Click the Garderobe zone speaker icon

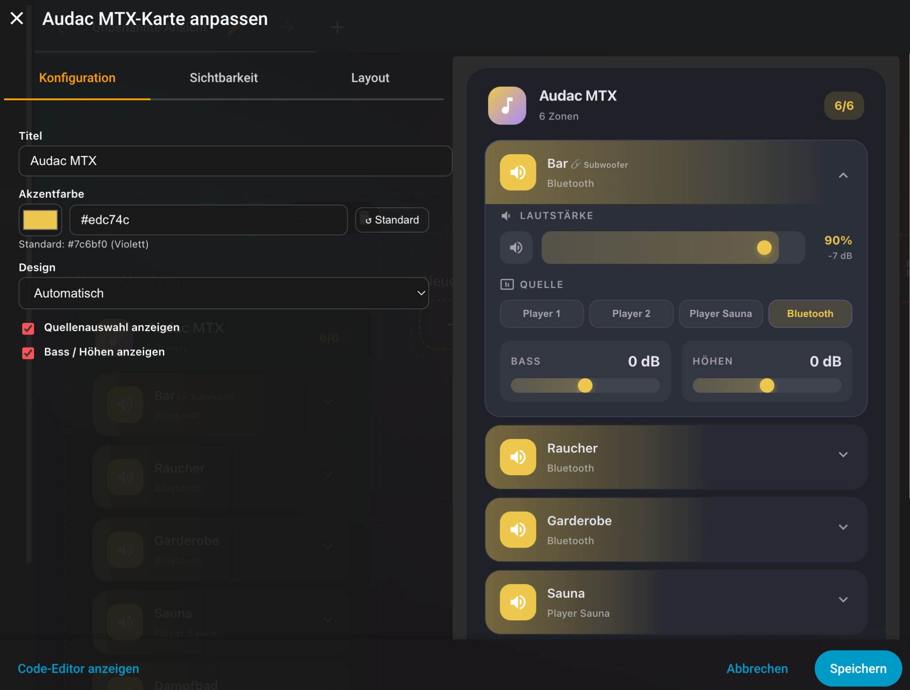click(518, 529)
